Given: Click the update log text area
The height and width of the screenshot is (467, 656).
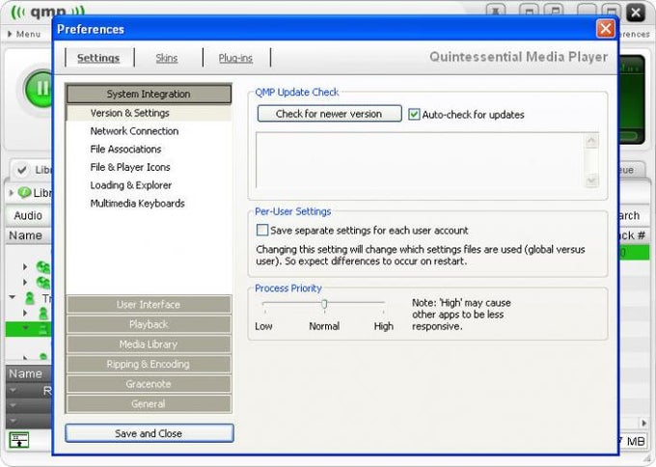Looking at the screenshot, I should click(420, 160).
